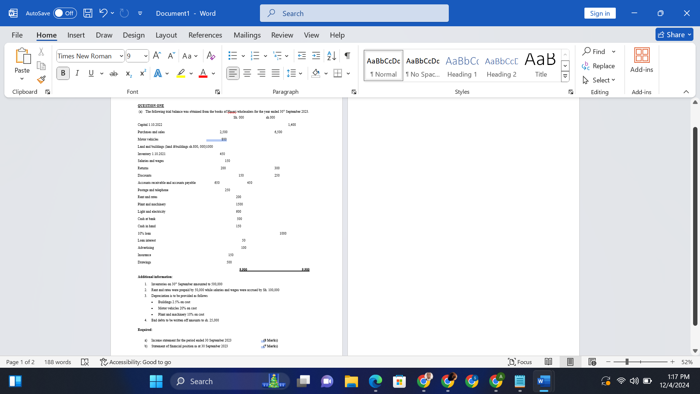Expand the Styles gallery
The height and width of the screenshot is (394, 700).
tap(565, 76)
